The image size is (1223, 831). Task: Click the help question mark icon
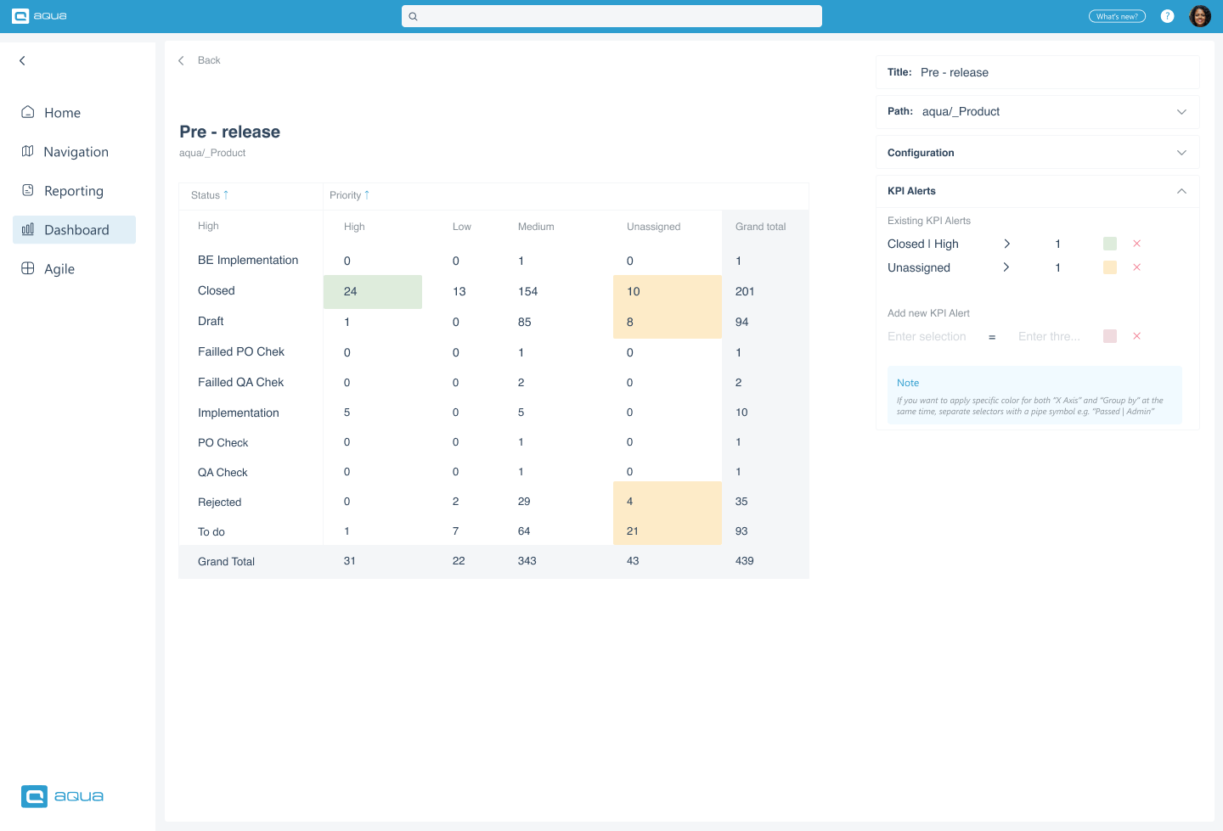tap(1167, 15)
